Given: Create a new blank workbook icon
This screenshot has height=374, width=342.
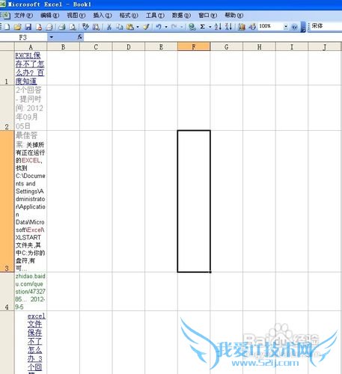Looking at the screenshot, I should click(x=7, y=26).
